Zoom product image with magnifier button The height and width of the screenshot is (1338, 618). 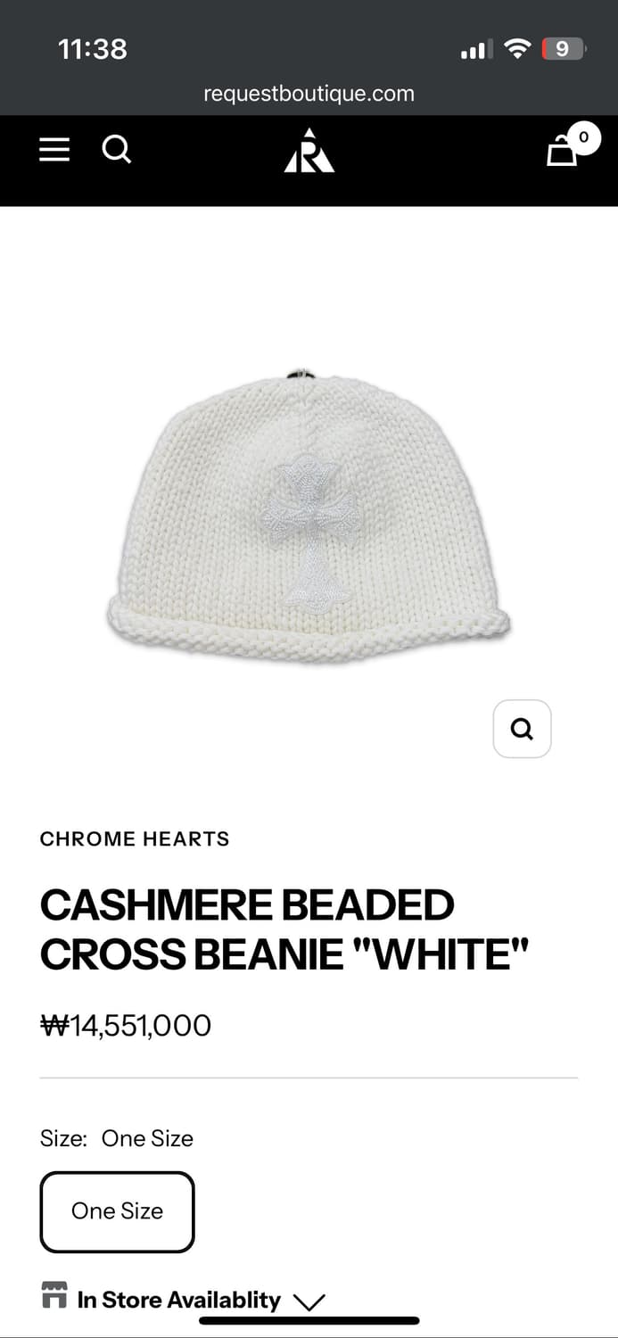tap(522, 729)
